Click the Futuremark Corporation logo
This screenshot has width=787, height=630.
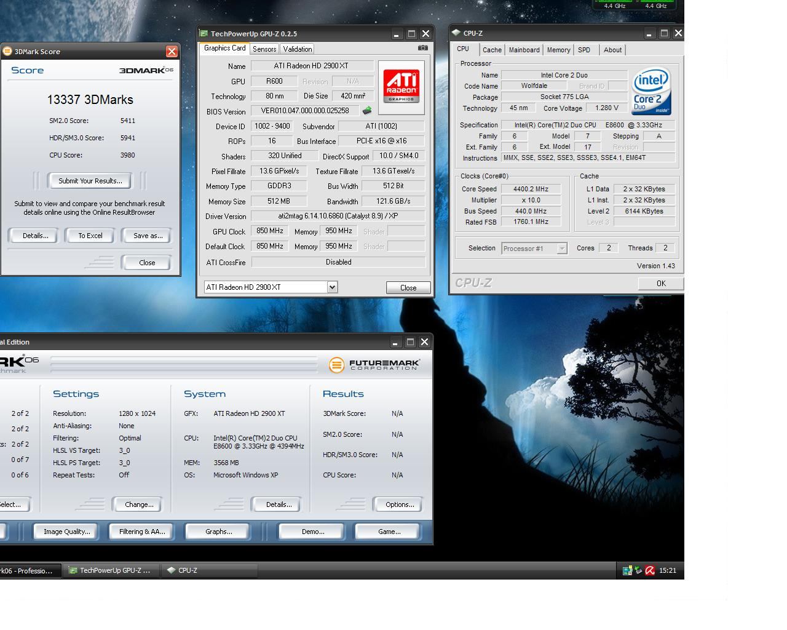point(374,365)
